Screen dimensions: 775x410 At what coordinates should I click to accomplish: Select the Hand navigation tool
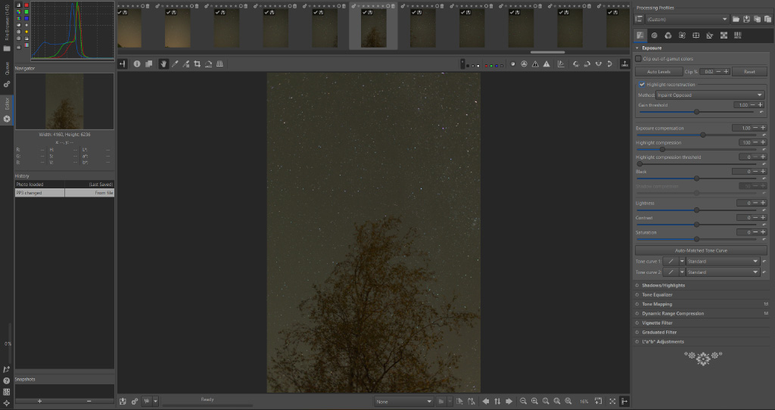click(163, 64)
